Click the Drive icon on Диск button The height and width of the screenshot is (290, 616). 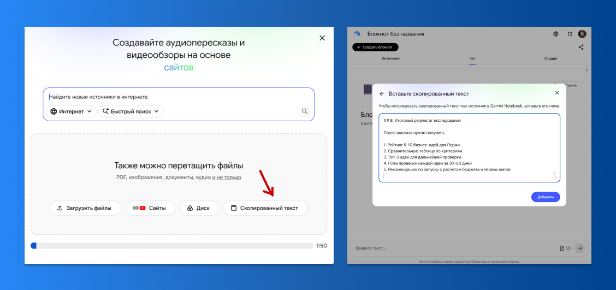(x=189, y=208)
